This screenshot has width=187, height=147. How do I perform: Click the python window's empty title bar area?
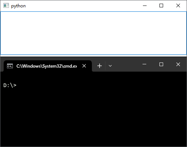(83, 6)
